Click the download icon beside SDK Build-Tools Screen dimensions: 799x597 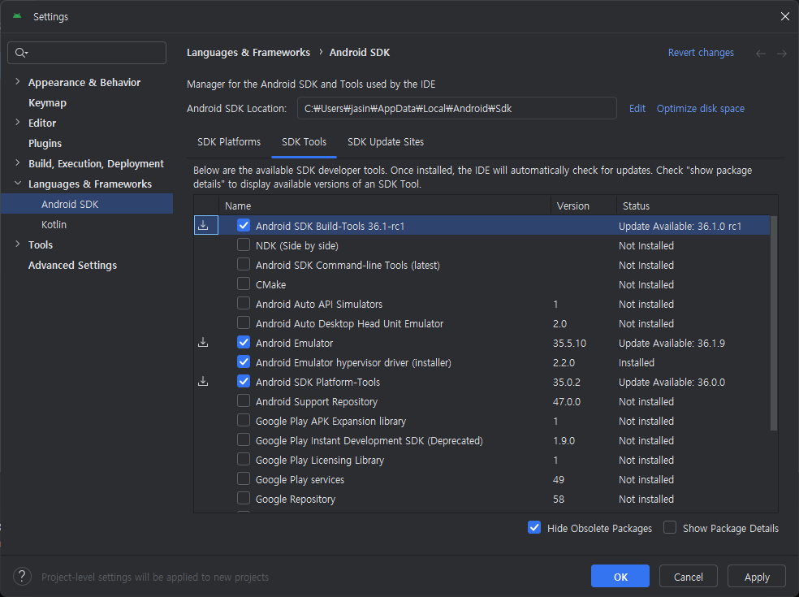[x=203, y=225]
